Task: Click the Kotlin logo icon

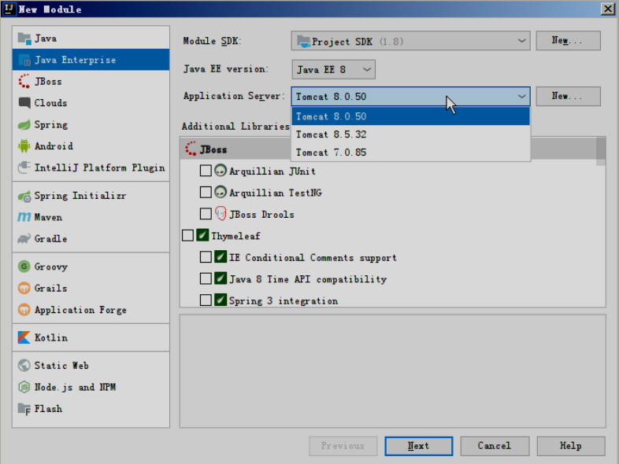Action: tap(24, 338)
